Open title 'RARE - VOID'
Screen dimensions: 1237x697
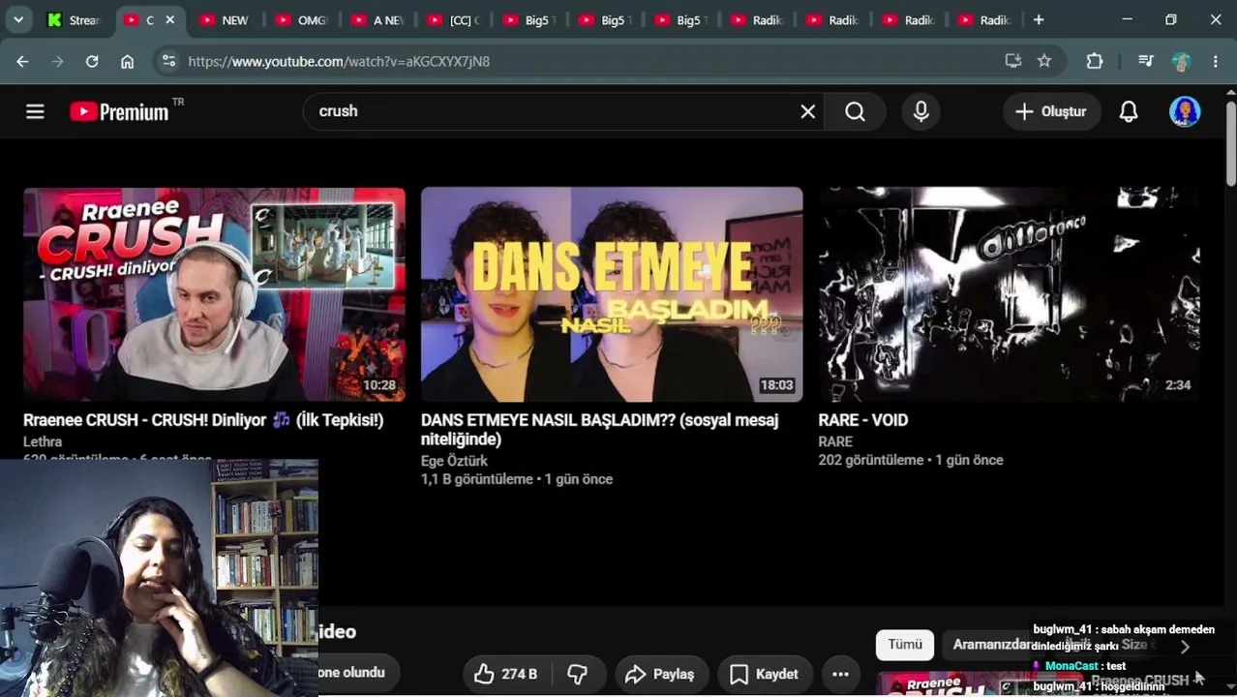863,420
